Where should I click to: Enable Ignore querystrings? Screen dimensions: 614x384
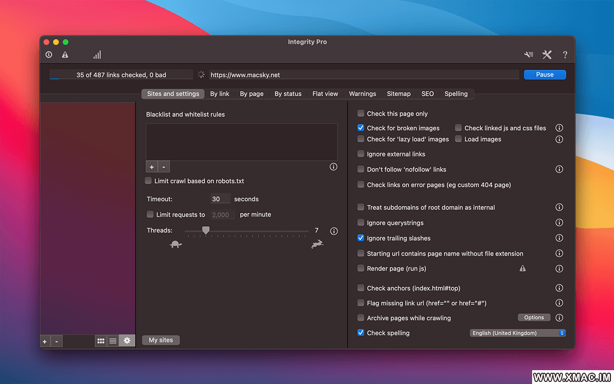(x=361, y=223)
